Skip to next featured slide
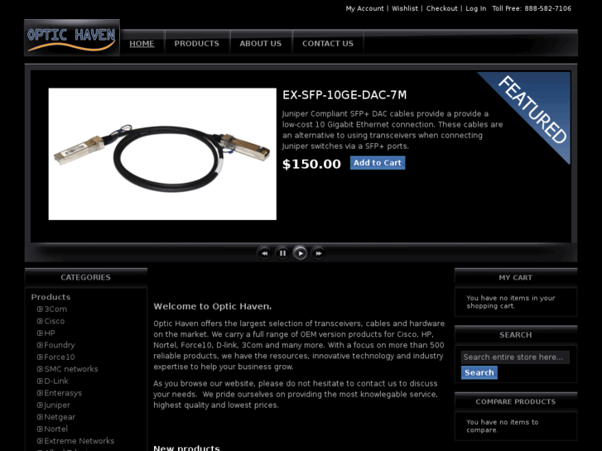This screenshot has height=451, width=602. coord(318,253)
